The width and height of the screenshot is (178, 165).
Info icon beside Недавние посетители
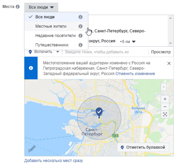point(81,36)
